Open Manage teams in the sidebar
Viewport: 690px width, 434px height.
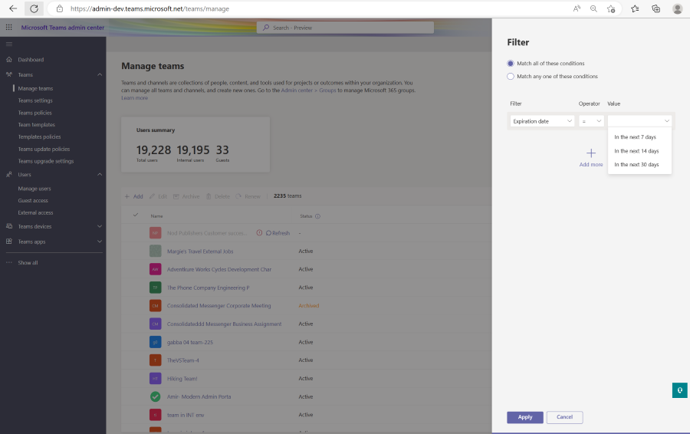(35, 88)
